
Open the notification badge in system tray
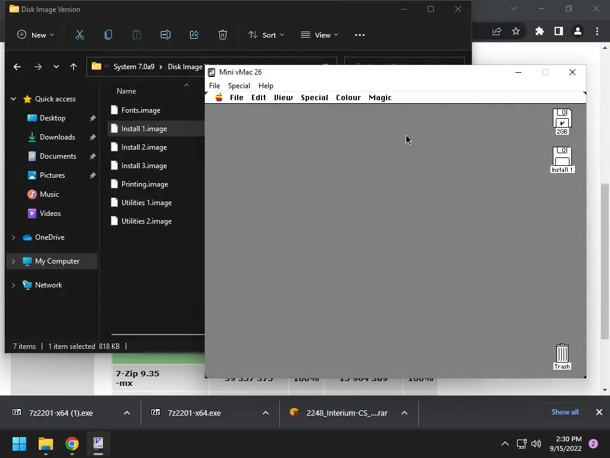pos(593,444)
